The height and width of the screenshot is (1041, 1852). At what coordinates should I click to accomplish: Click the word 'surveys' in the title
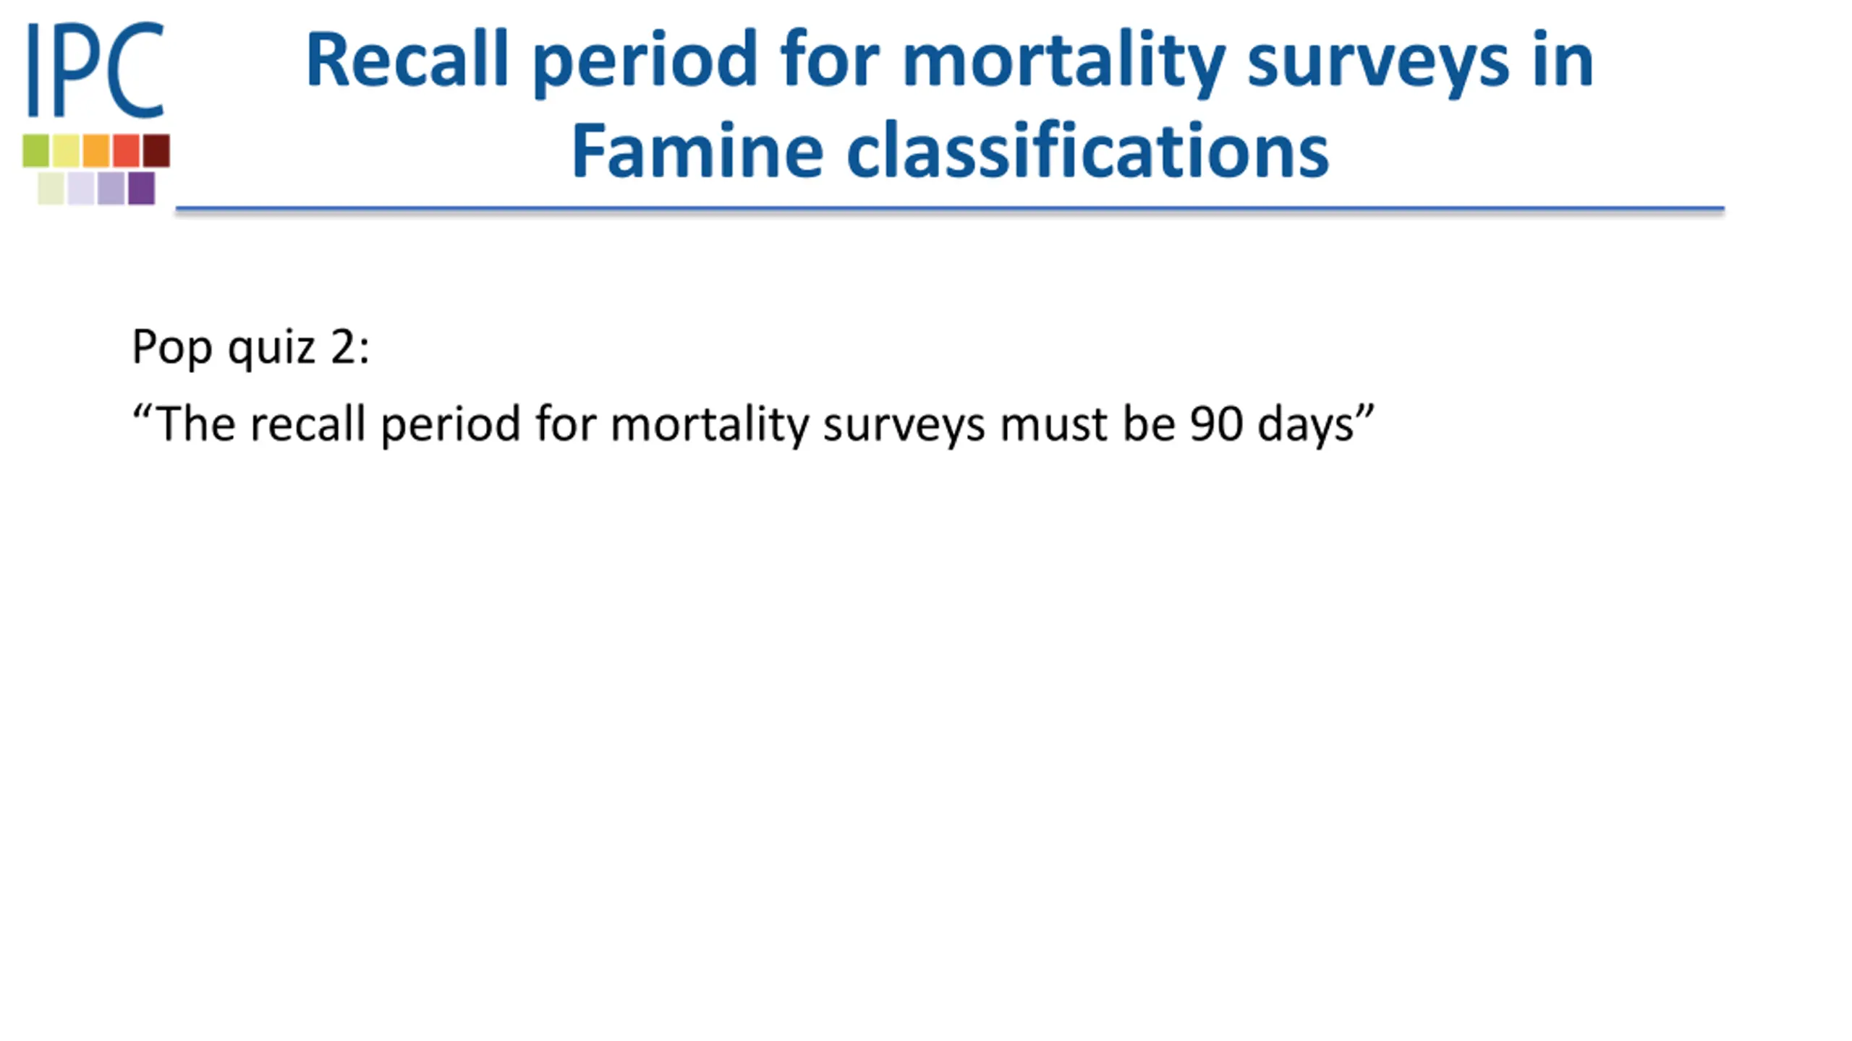[1378, 65]
